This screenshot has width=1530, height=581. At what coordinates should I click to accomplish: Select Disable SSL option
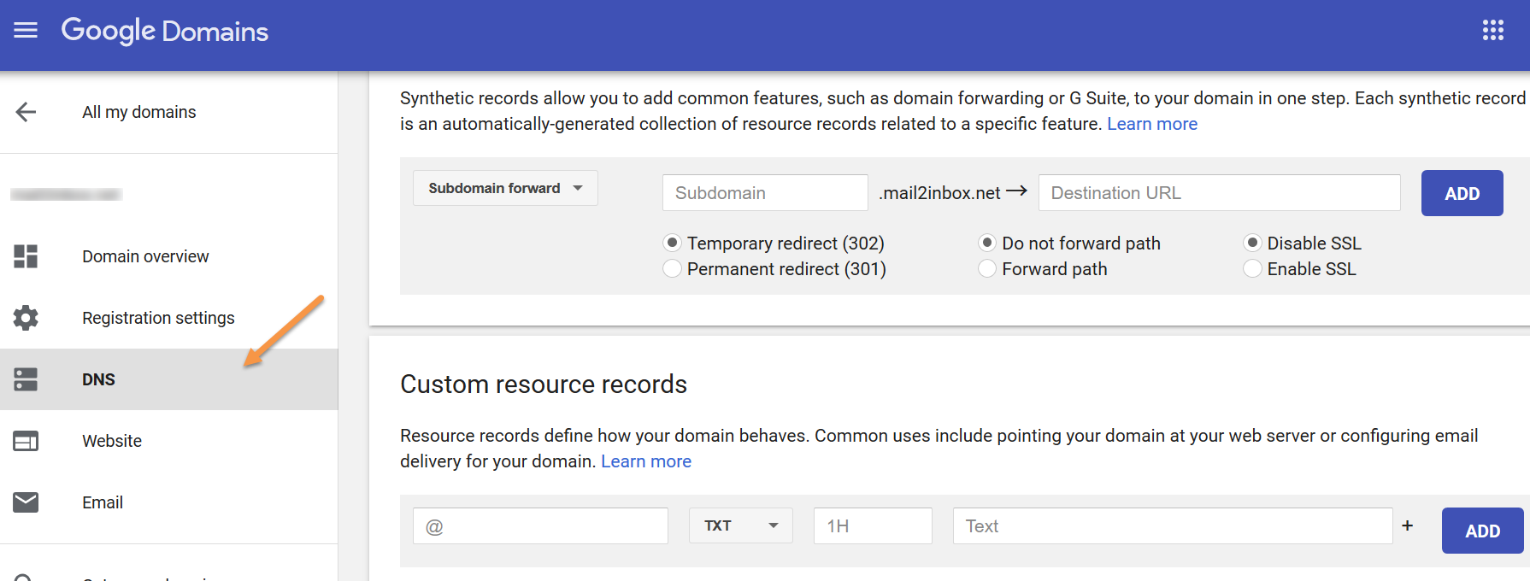pos(1252,244)
